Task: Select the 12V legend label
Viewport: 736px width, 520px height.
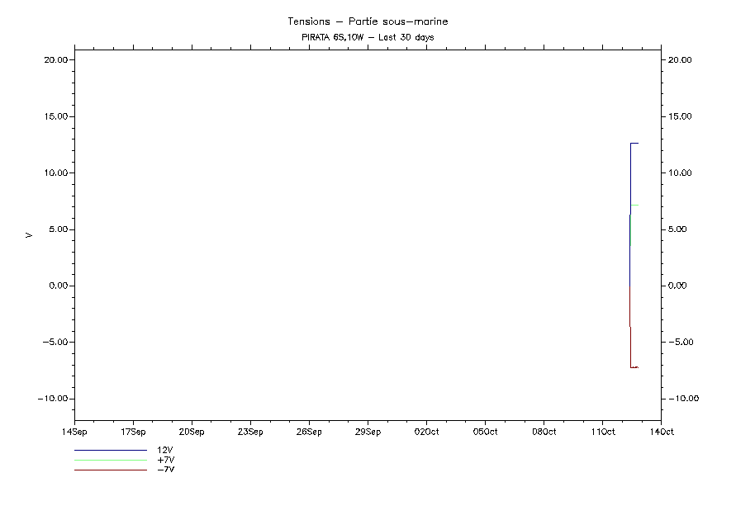Action: pyautogui.click(x=164, y=451)
